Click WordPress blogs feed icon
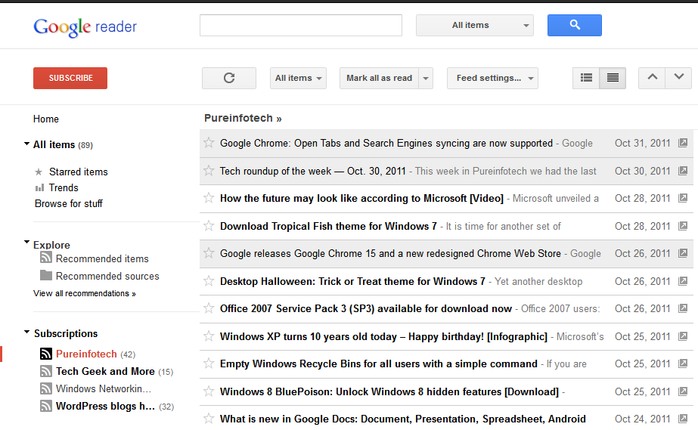 pos(46,406)
